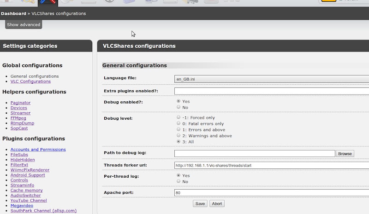Screen dimensions: 369x214
Task: Click the Abort button
Action: (217, 204)
